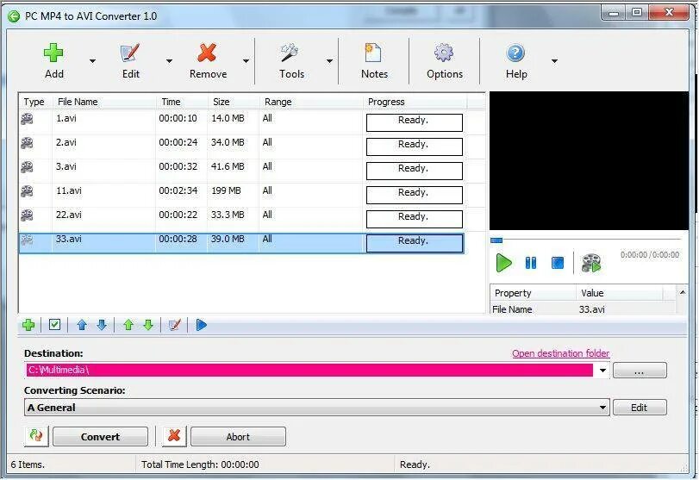Click the green down arrow icon
Image resolution: width=699 pixels, height=480 pixels.
pos(148,325)
